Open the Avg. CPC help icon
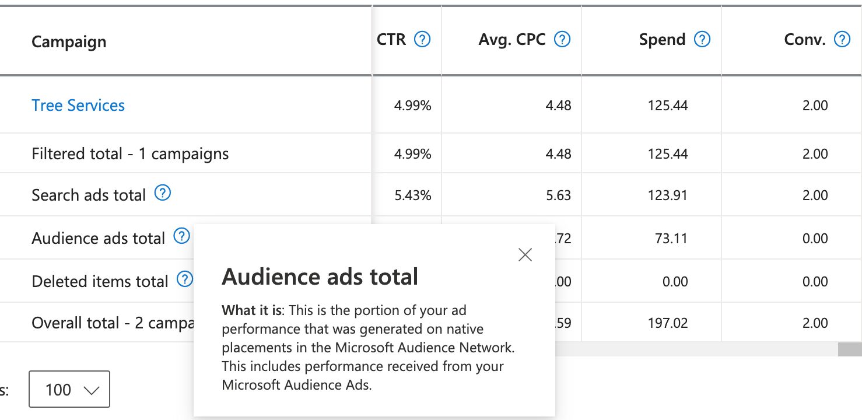The width and height of the screenshot is (862, 420). point(561,39)
